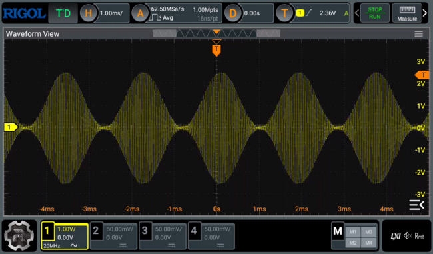Click channel 3 50.00mV/ scale value
The image size is (433, 254).
pos(168,229)
